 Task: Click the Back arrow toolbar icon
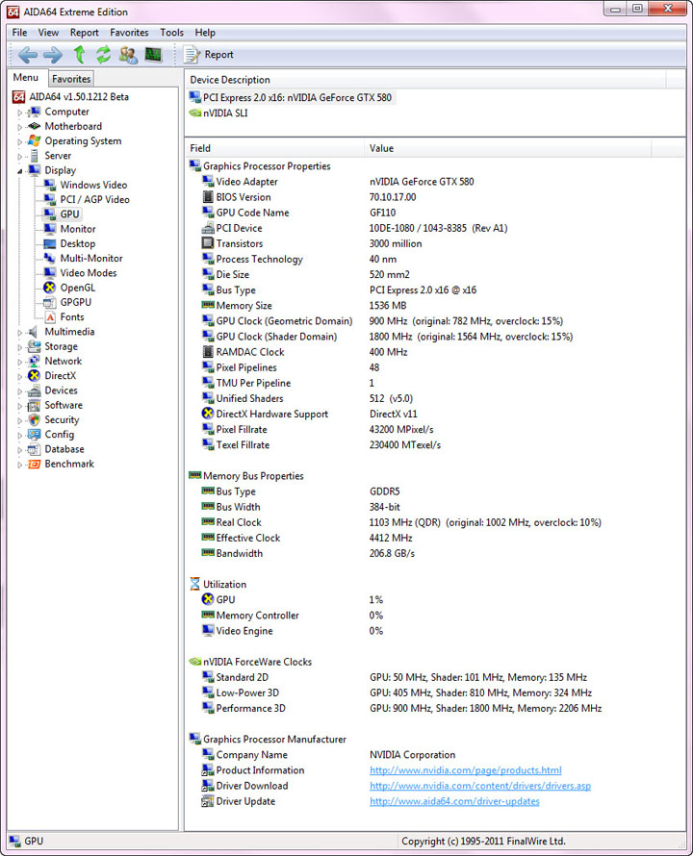tap(27, 55)
